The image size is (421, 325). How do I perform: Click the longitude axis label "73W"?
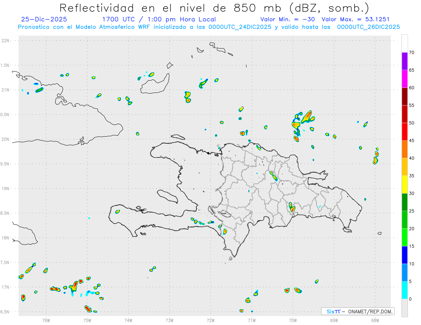click(169, 320)
